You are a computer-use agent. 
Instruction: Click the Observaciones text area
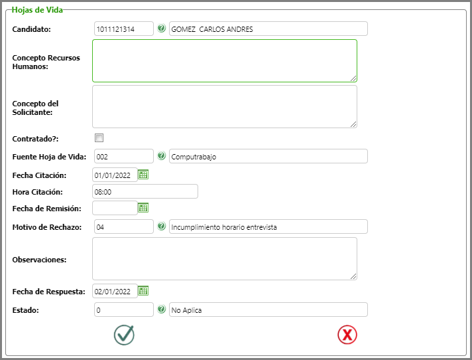tap(224, 258)
